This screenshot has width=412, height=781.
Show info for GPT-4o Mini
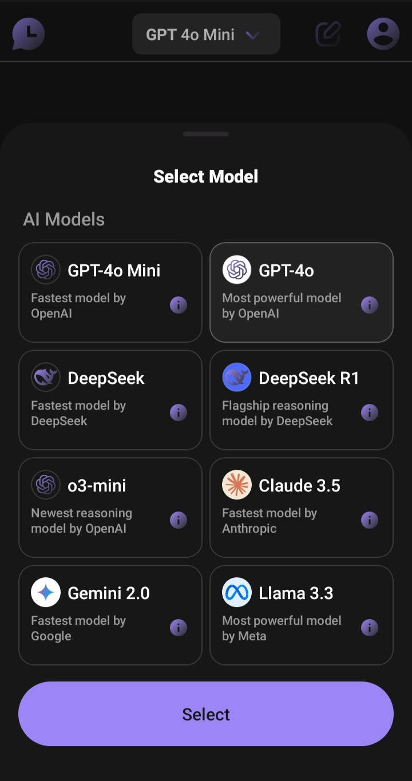[x=179, y=305]
